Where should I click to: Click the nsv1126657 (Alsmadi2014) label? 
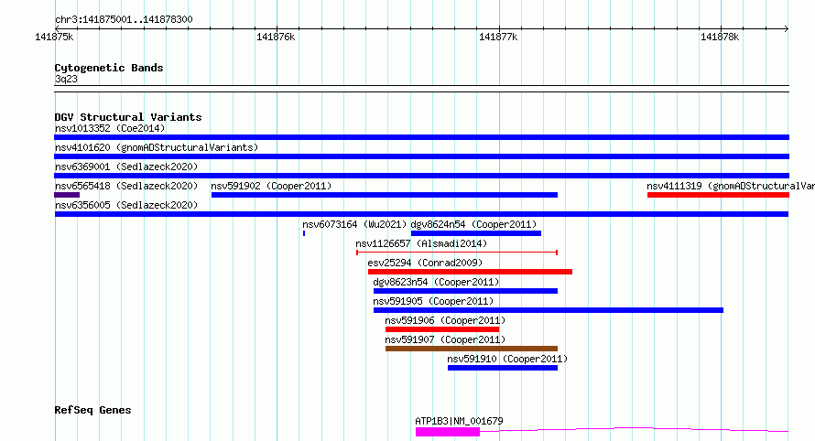pos(421,243)
